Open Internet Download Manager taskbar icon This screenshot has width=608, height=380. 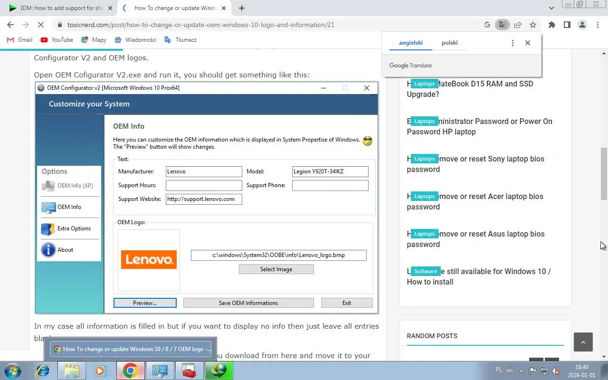[x=218, y=370]
